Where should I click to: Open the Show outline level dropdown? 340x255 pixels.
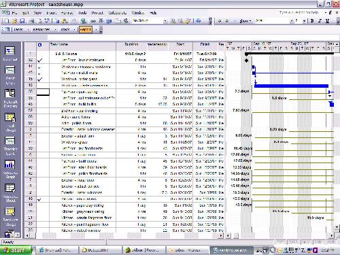coord(245,21)
